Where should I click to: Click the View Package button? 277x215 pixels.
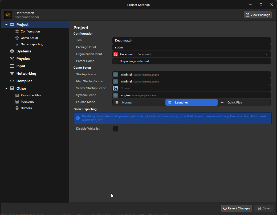tap(258, 15)
